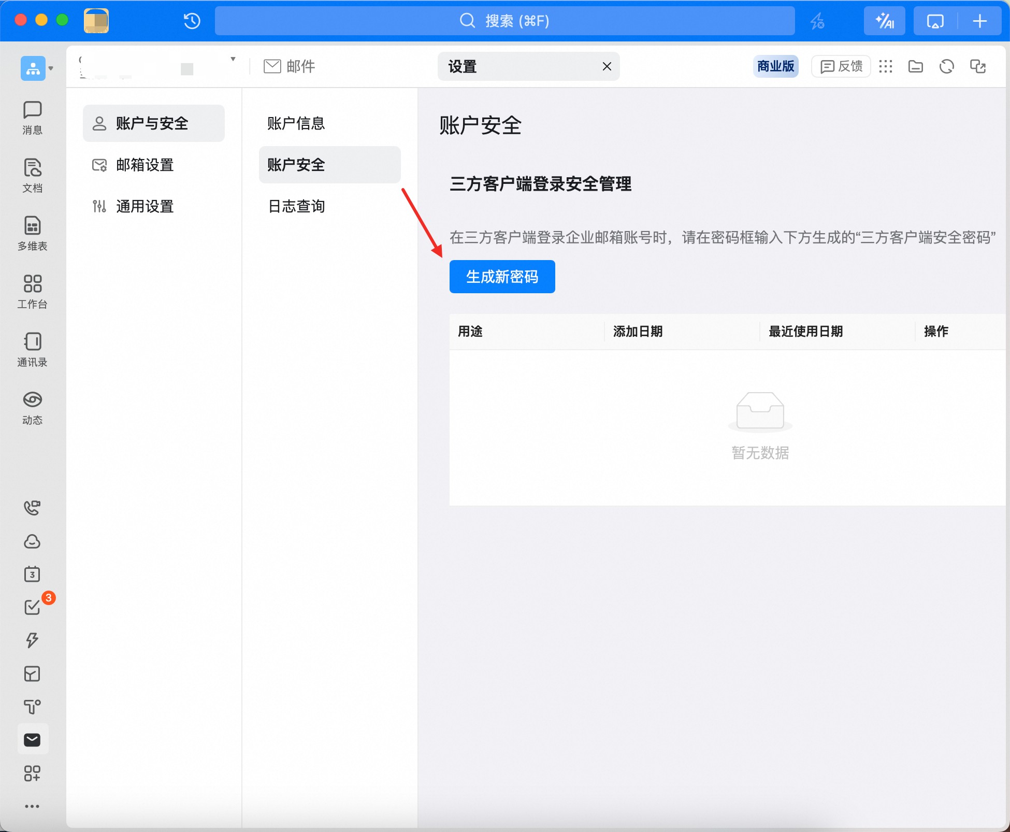Image resolution: width=1010 pixels, height=832 pixels.
Task: Click the screen cast icon in title bar
Action: tap(935, 21)
